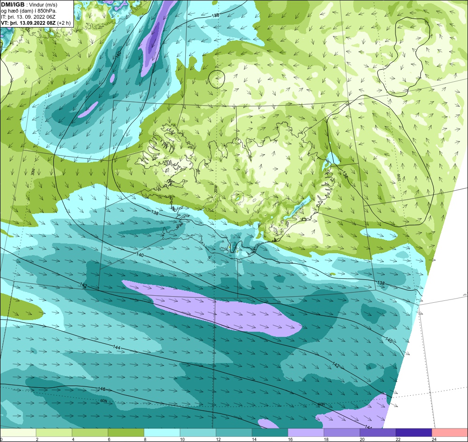Choose the 6–8 m/s olive green swatch
Screen dimensions: 468x442
point(126,433)
